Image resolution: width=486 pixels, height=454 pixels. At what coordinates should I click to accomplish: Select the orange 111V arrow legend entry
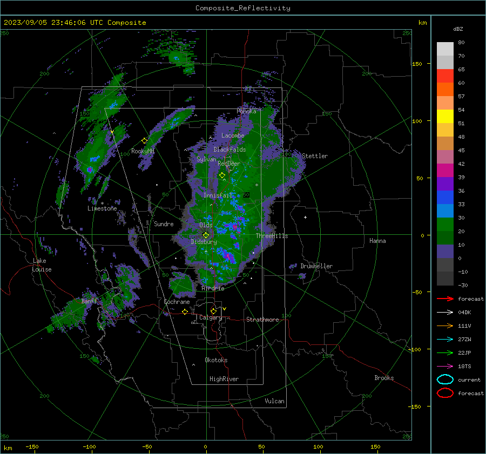pyautogui.click(x=445, y=326)
